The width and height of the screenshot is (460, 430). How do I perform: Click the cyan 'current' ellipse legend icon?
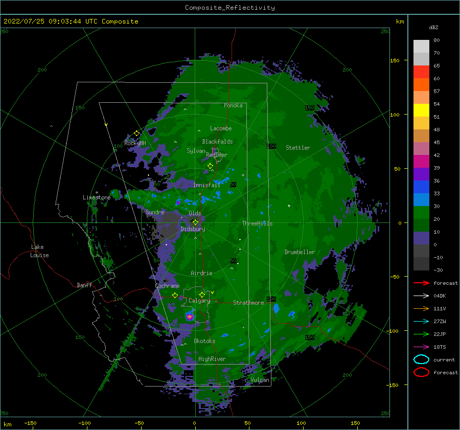click(x=421, y=359)
